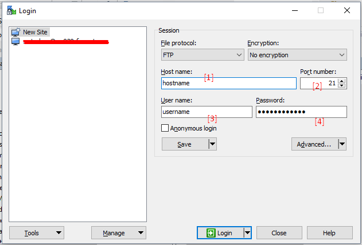Focus the Port number field
362x245 pixels.
[x=319, y=83]
